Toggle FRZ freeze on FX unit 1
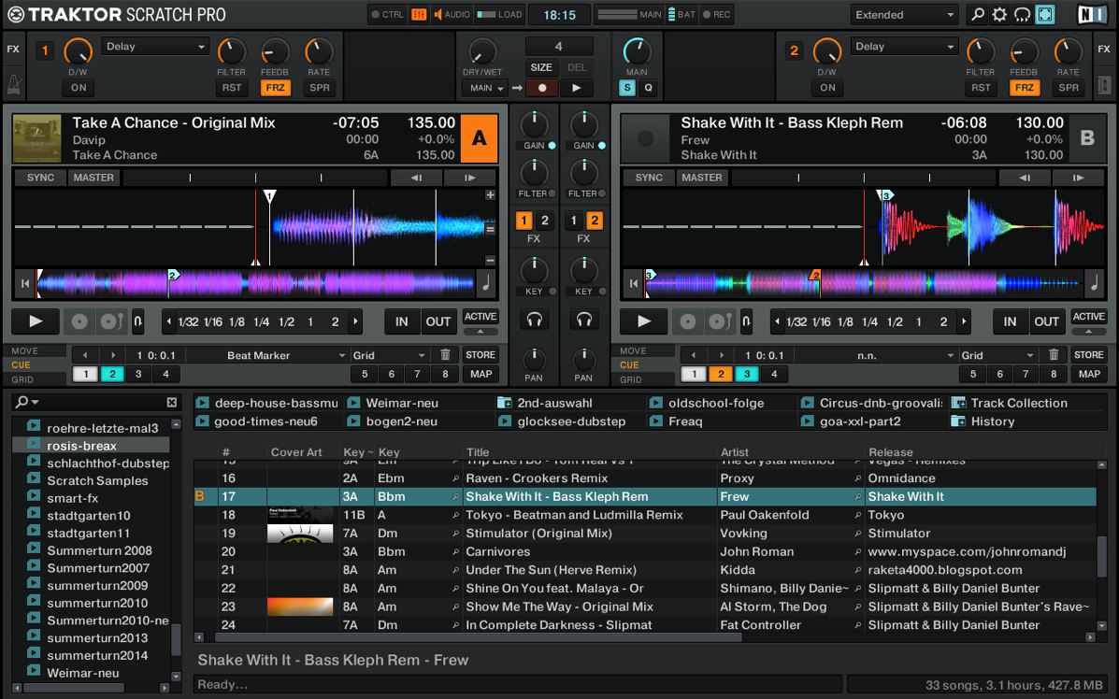 (276, 88)
